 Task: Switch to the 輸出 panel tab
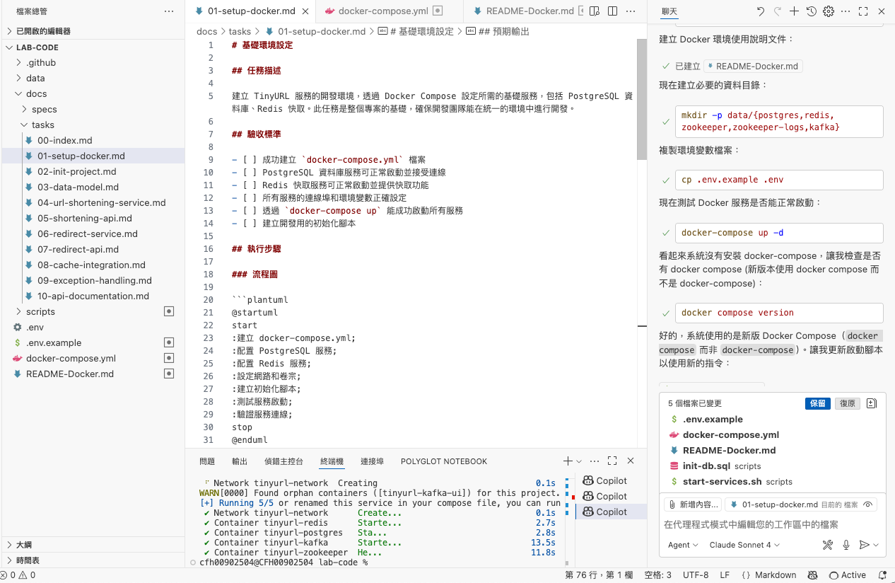(239, 461)
